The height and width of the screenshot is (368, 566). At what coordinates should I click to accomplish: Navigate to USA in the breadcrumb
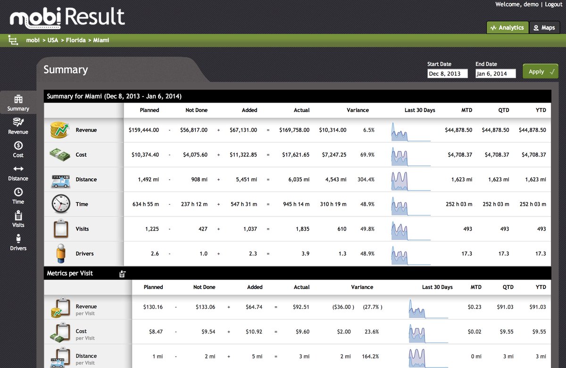coord(52,40)
